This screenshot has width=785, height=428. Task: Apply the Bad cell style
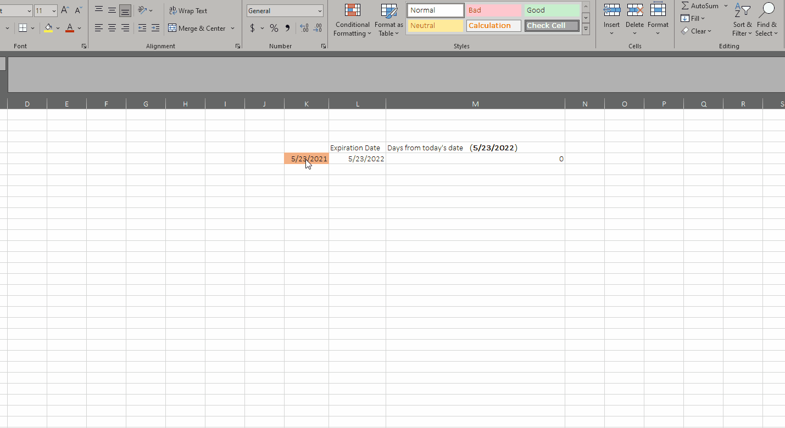click(494, 10)
